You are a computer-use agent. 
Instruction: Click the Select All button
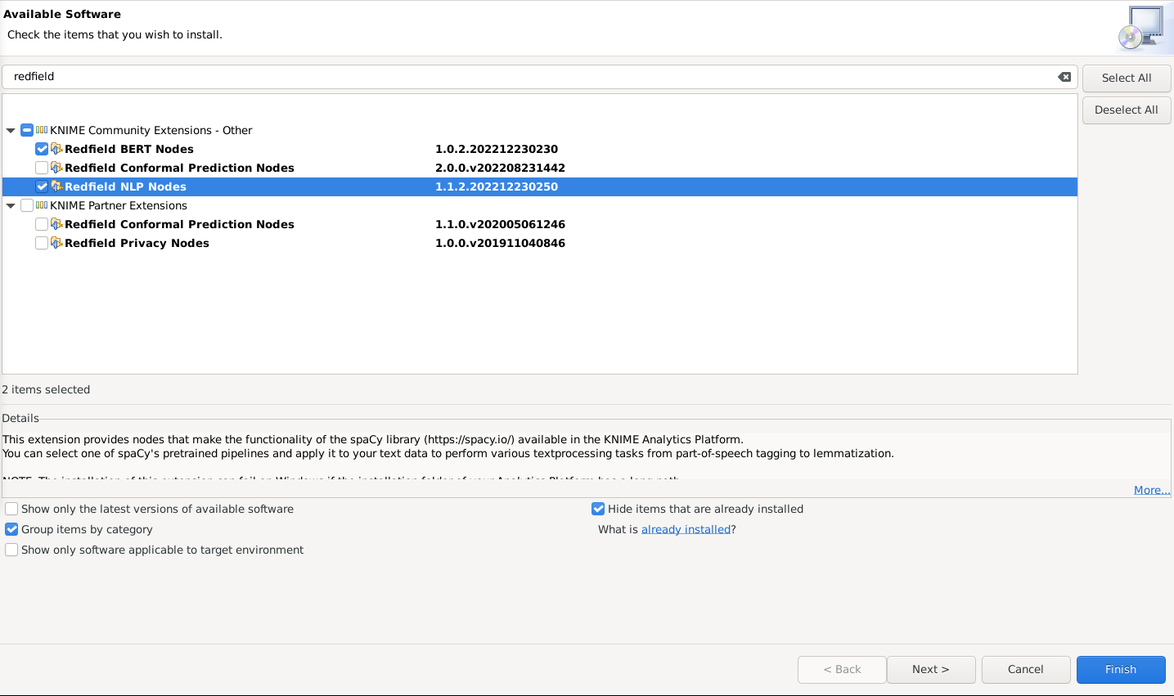(1127, 79)
